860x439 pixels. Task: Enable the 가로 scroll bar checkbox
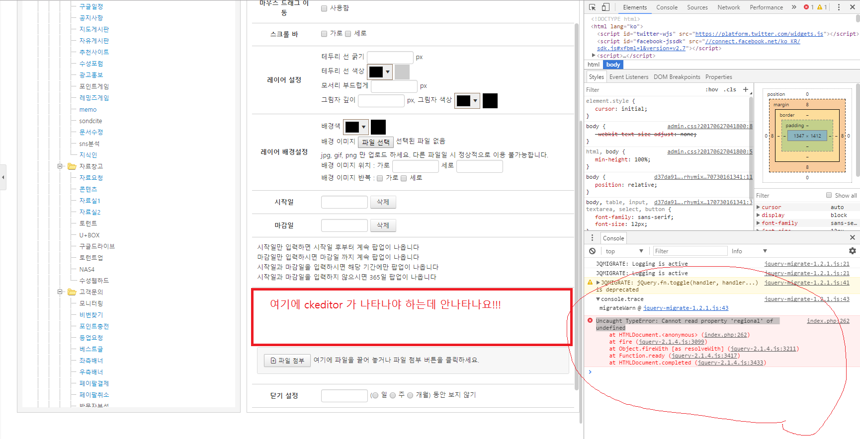[324, 34]
